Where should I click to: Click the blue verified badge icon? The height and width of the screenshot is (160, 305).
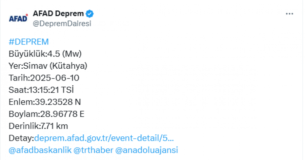pyautogui.click(x=89, y=14)
